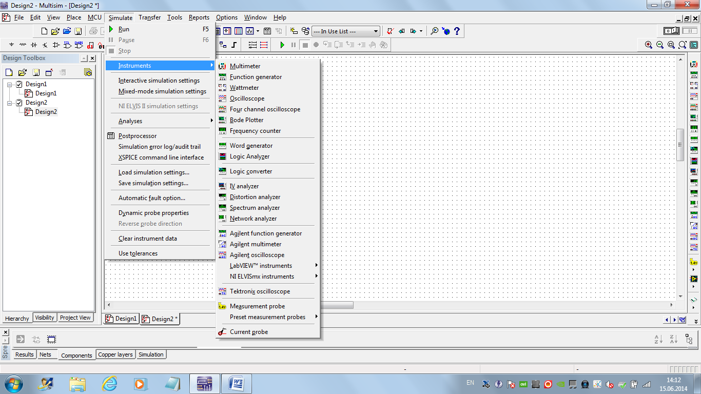This screenshot has width=701, height=394.
Task: Select Agilent function generator
Action: [x=268, y=233]
